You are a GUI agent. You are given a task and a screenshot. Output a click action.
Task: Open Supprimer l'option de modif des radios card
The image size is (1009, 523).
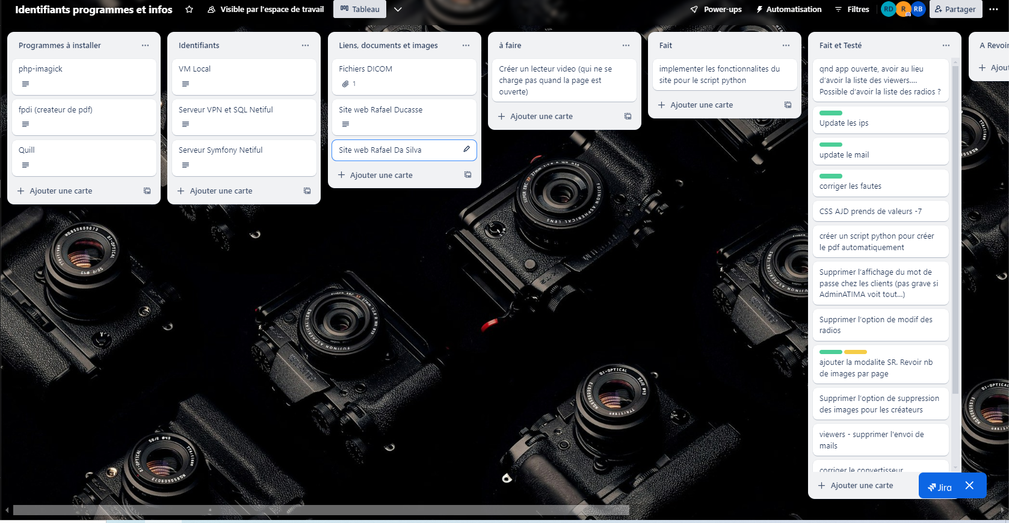[x=881, y=325]
